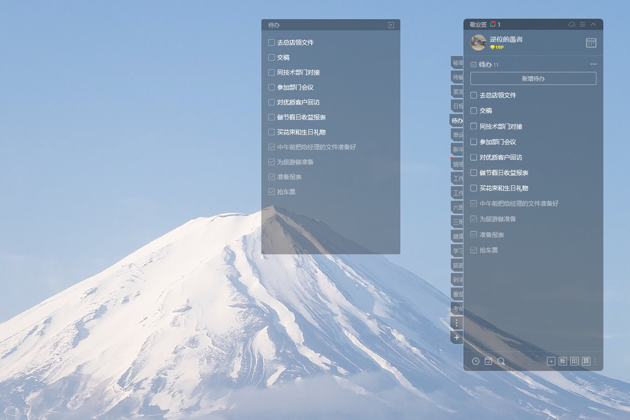This screenshot has width=630, height=420.
Task: Check 去总店领文件 in the floating 待办 window
Action: [x=272, y=42]
